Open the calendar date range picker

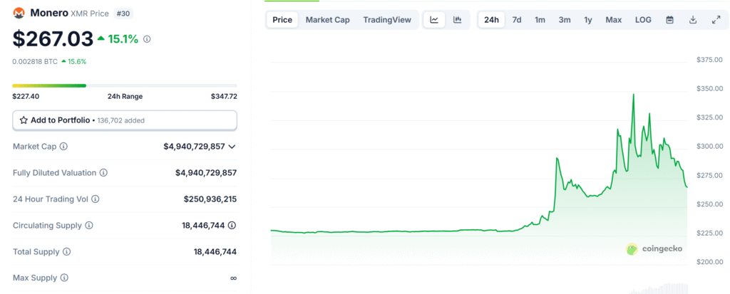point(670,20)
